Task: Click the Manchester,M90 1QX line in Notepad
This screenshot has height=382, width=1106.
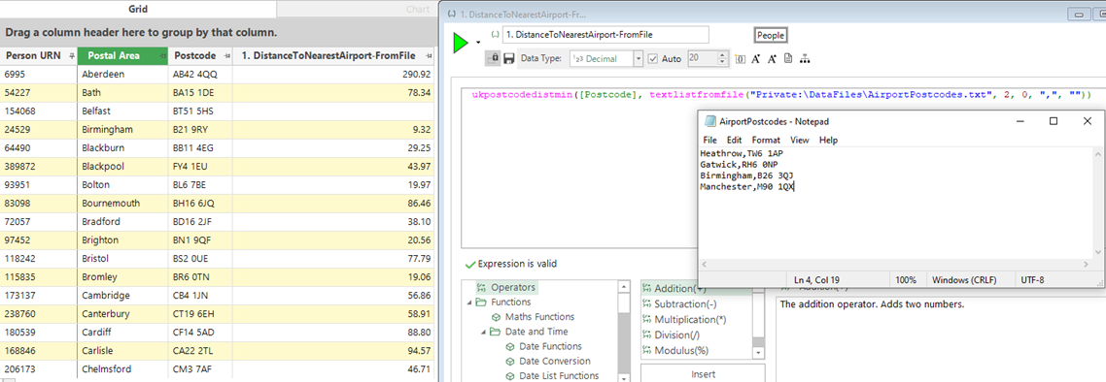Action: (x=747, y=186)
